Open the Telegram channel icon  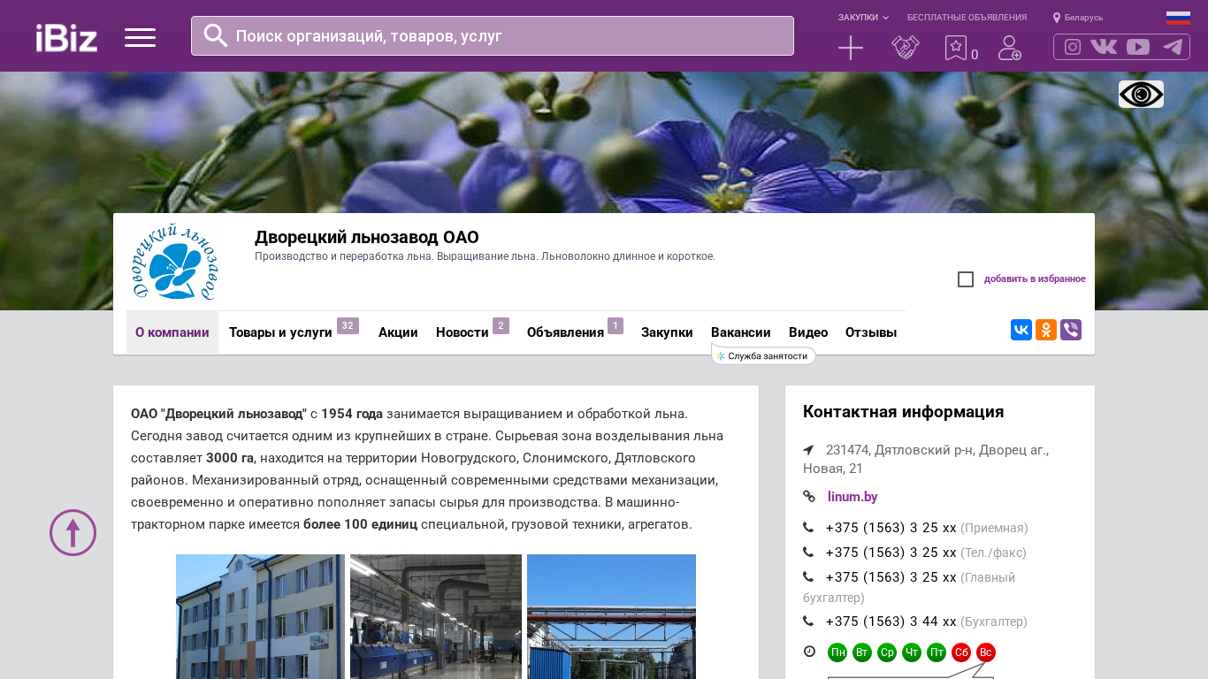click(1173, 47)
